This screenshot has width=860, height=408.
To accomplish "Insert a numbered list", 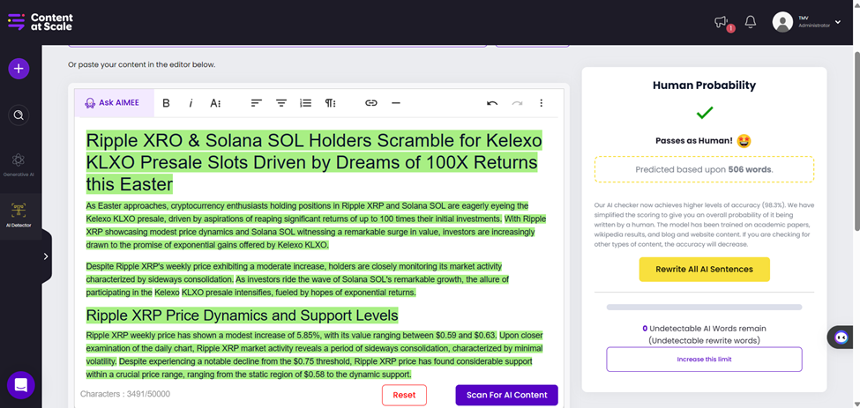I will pos(305,103).
